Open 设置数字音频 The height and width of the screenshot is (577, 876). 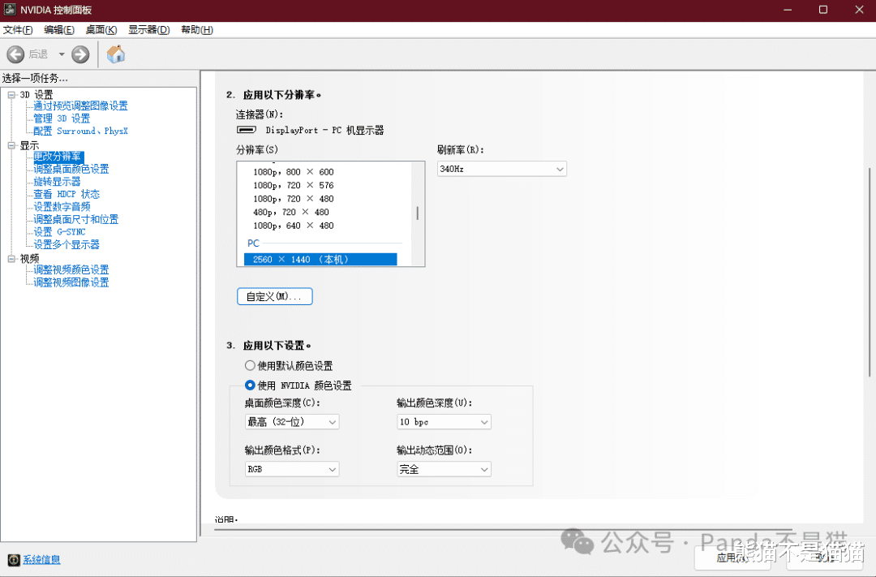pos(62,207)
